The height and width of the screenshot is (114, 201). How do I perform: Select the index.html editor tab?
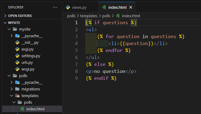[x=117, y=7]
